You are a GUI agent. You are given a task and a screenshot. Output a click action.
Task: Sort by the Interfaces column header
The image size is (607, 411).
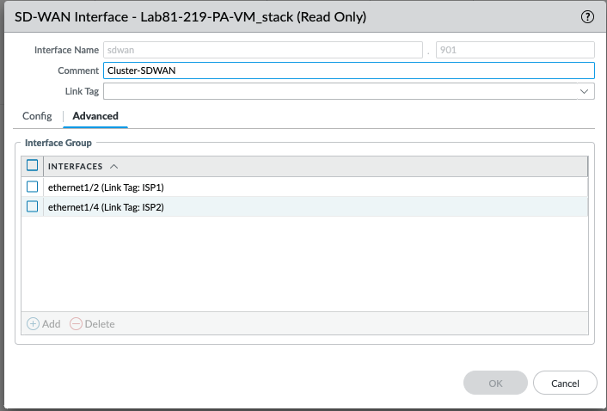76,166
